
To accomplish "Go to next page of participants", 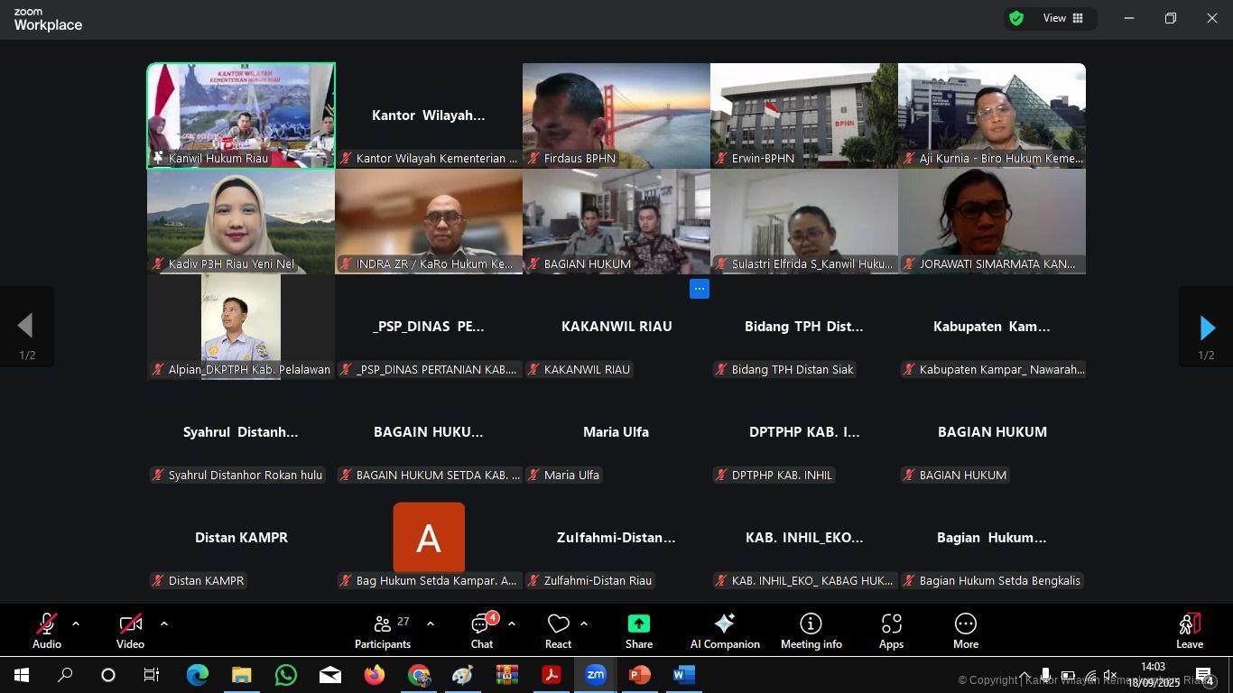I will point(1206,328).
